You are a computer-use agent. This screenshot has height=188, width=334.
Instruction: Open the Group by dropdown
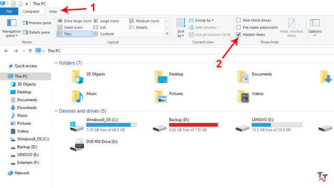(x=201, y=20)
